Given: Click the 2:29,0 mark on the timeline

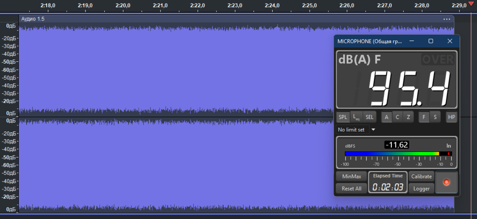Looking at the screenshot, I should [x=459, y=5].
